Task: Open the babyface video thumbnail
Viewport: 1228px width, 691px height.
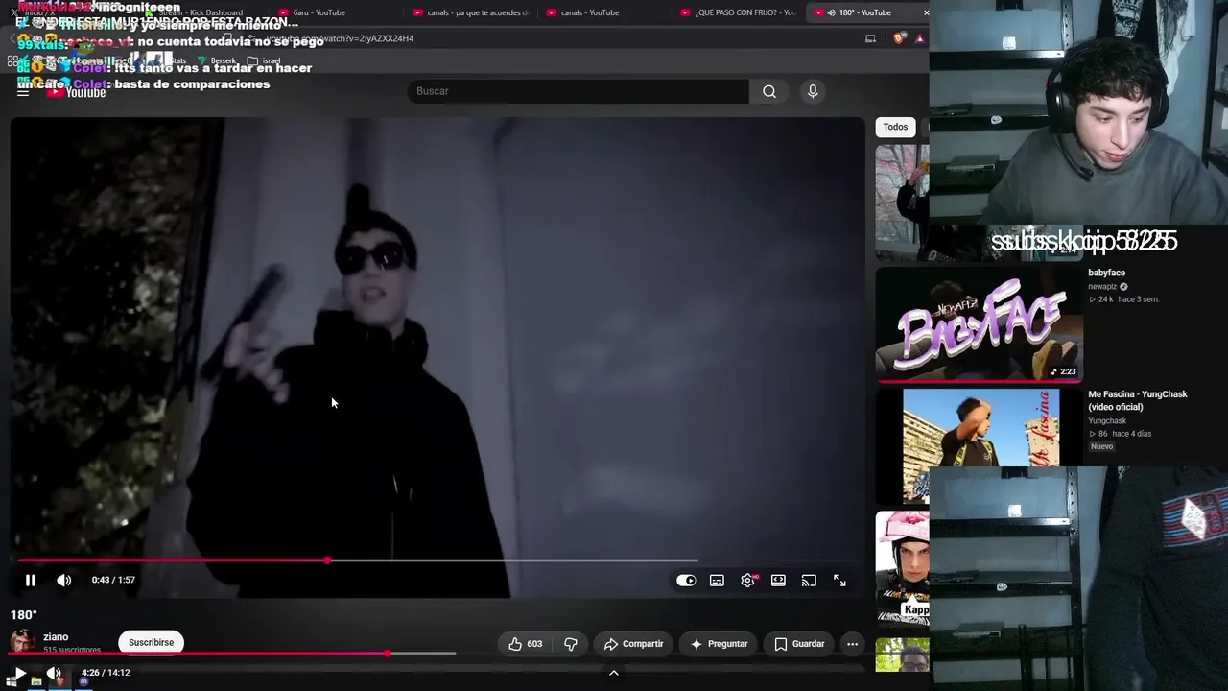Action: (980, 324)
